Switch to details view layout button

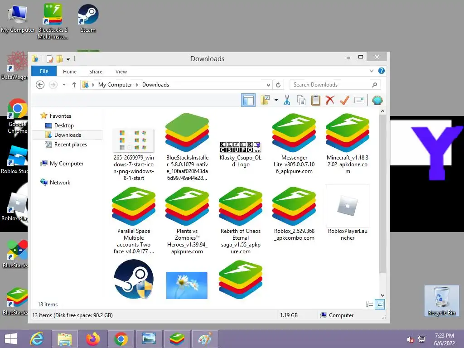pos(369,304)
